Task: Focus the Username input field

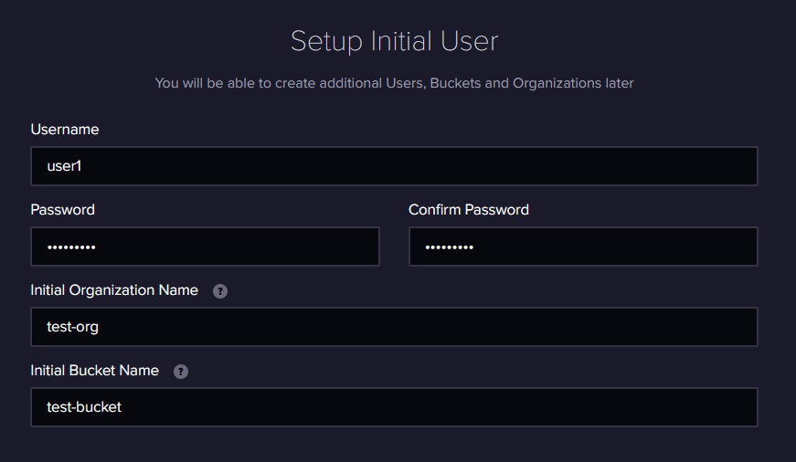Action: (394, 166)
